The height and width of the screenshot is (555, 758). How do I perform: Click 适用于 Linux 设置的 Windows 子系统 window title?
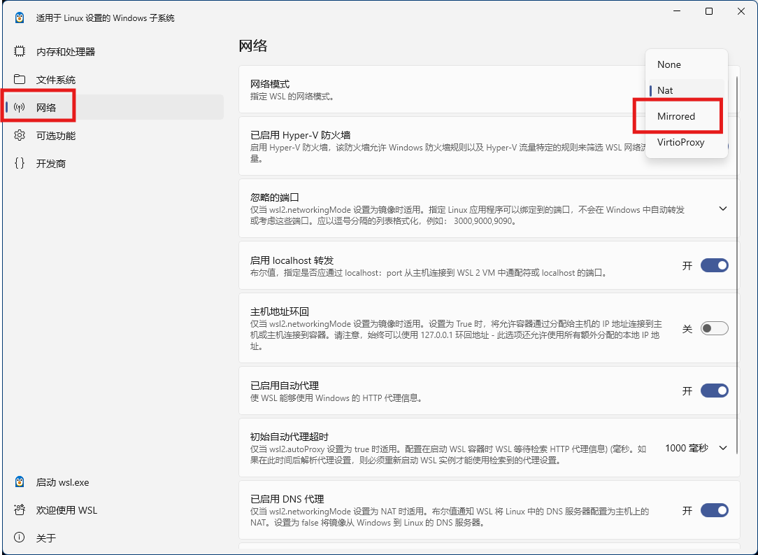[106, 18]
